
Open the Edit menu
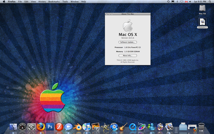coord(26,2)
